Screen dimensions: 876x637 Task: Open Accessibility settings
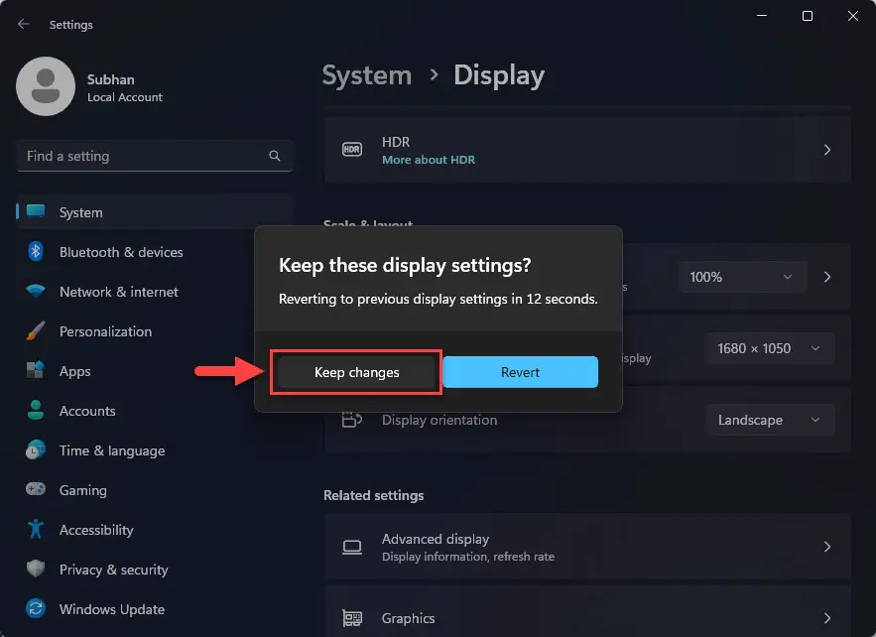[x=155, y=530]
